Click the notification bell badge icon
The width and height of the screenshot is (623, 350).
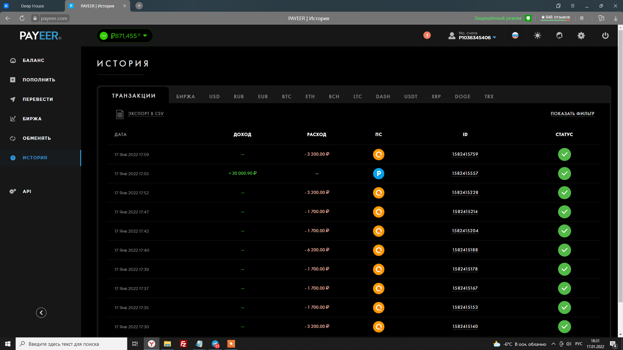pos(427,35)
